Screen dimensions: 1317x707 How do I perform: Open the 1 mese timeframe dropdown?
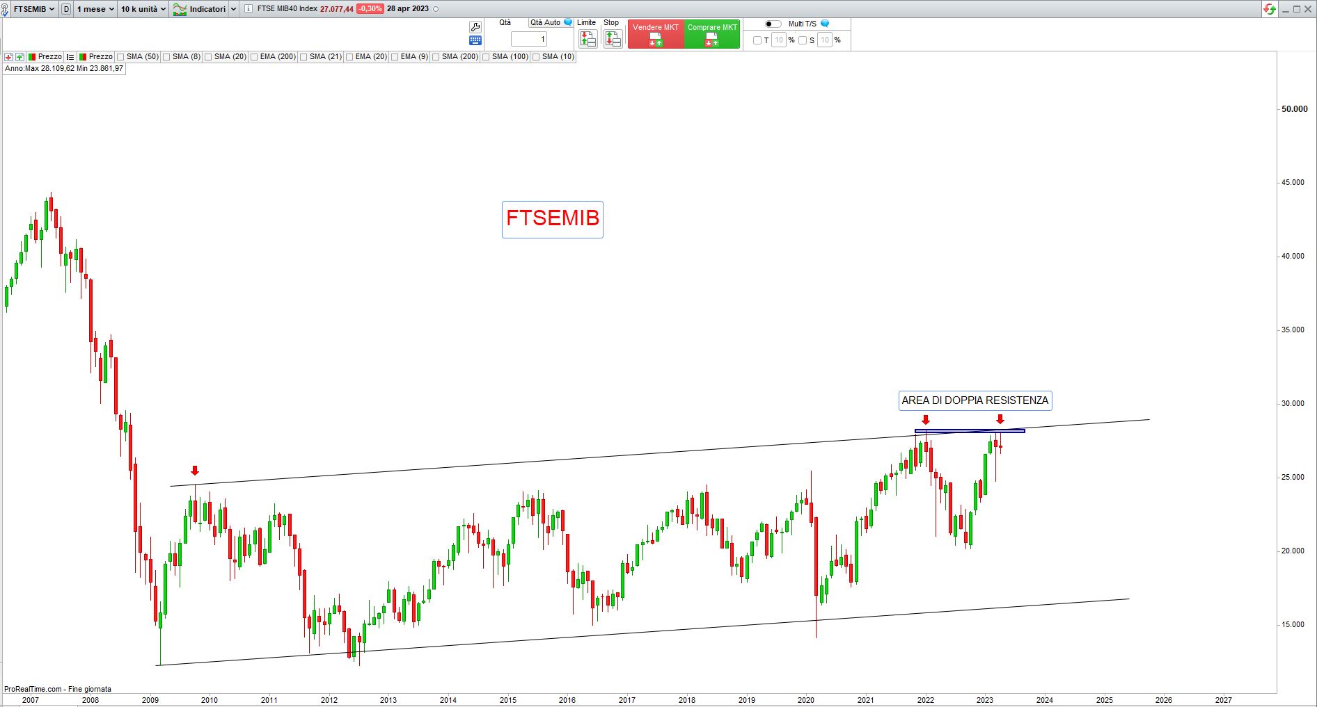click(x=95, y=9)
